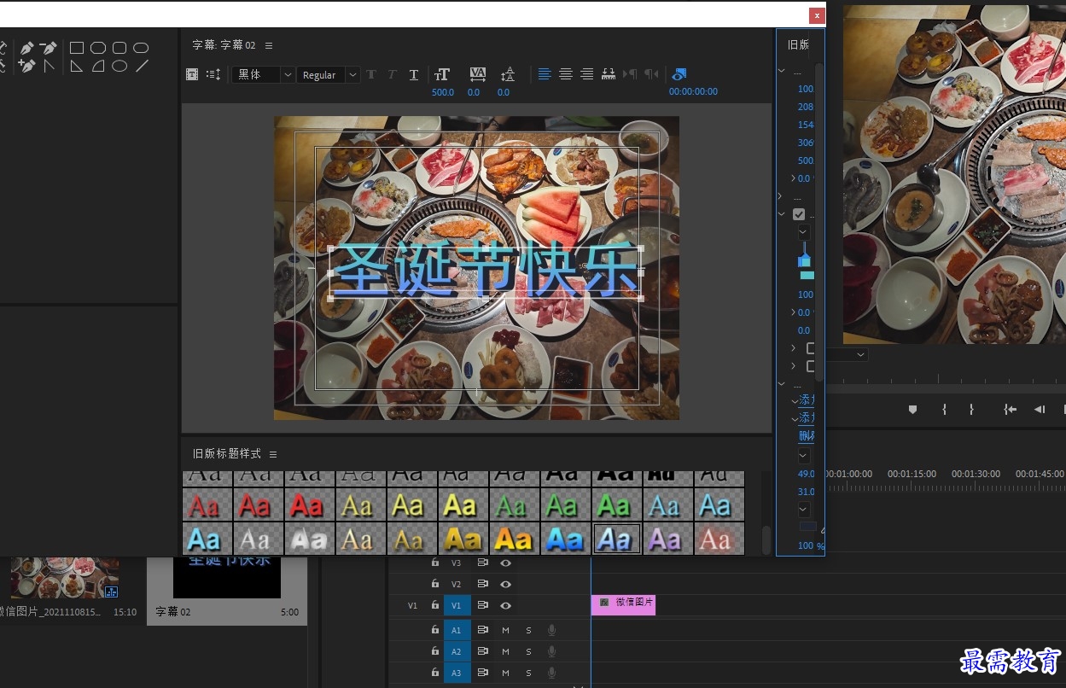1066x688 pixels.
Task: Click the Add Marker button in monitor
Action: (912, 410)
